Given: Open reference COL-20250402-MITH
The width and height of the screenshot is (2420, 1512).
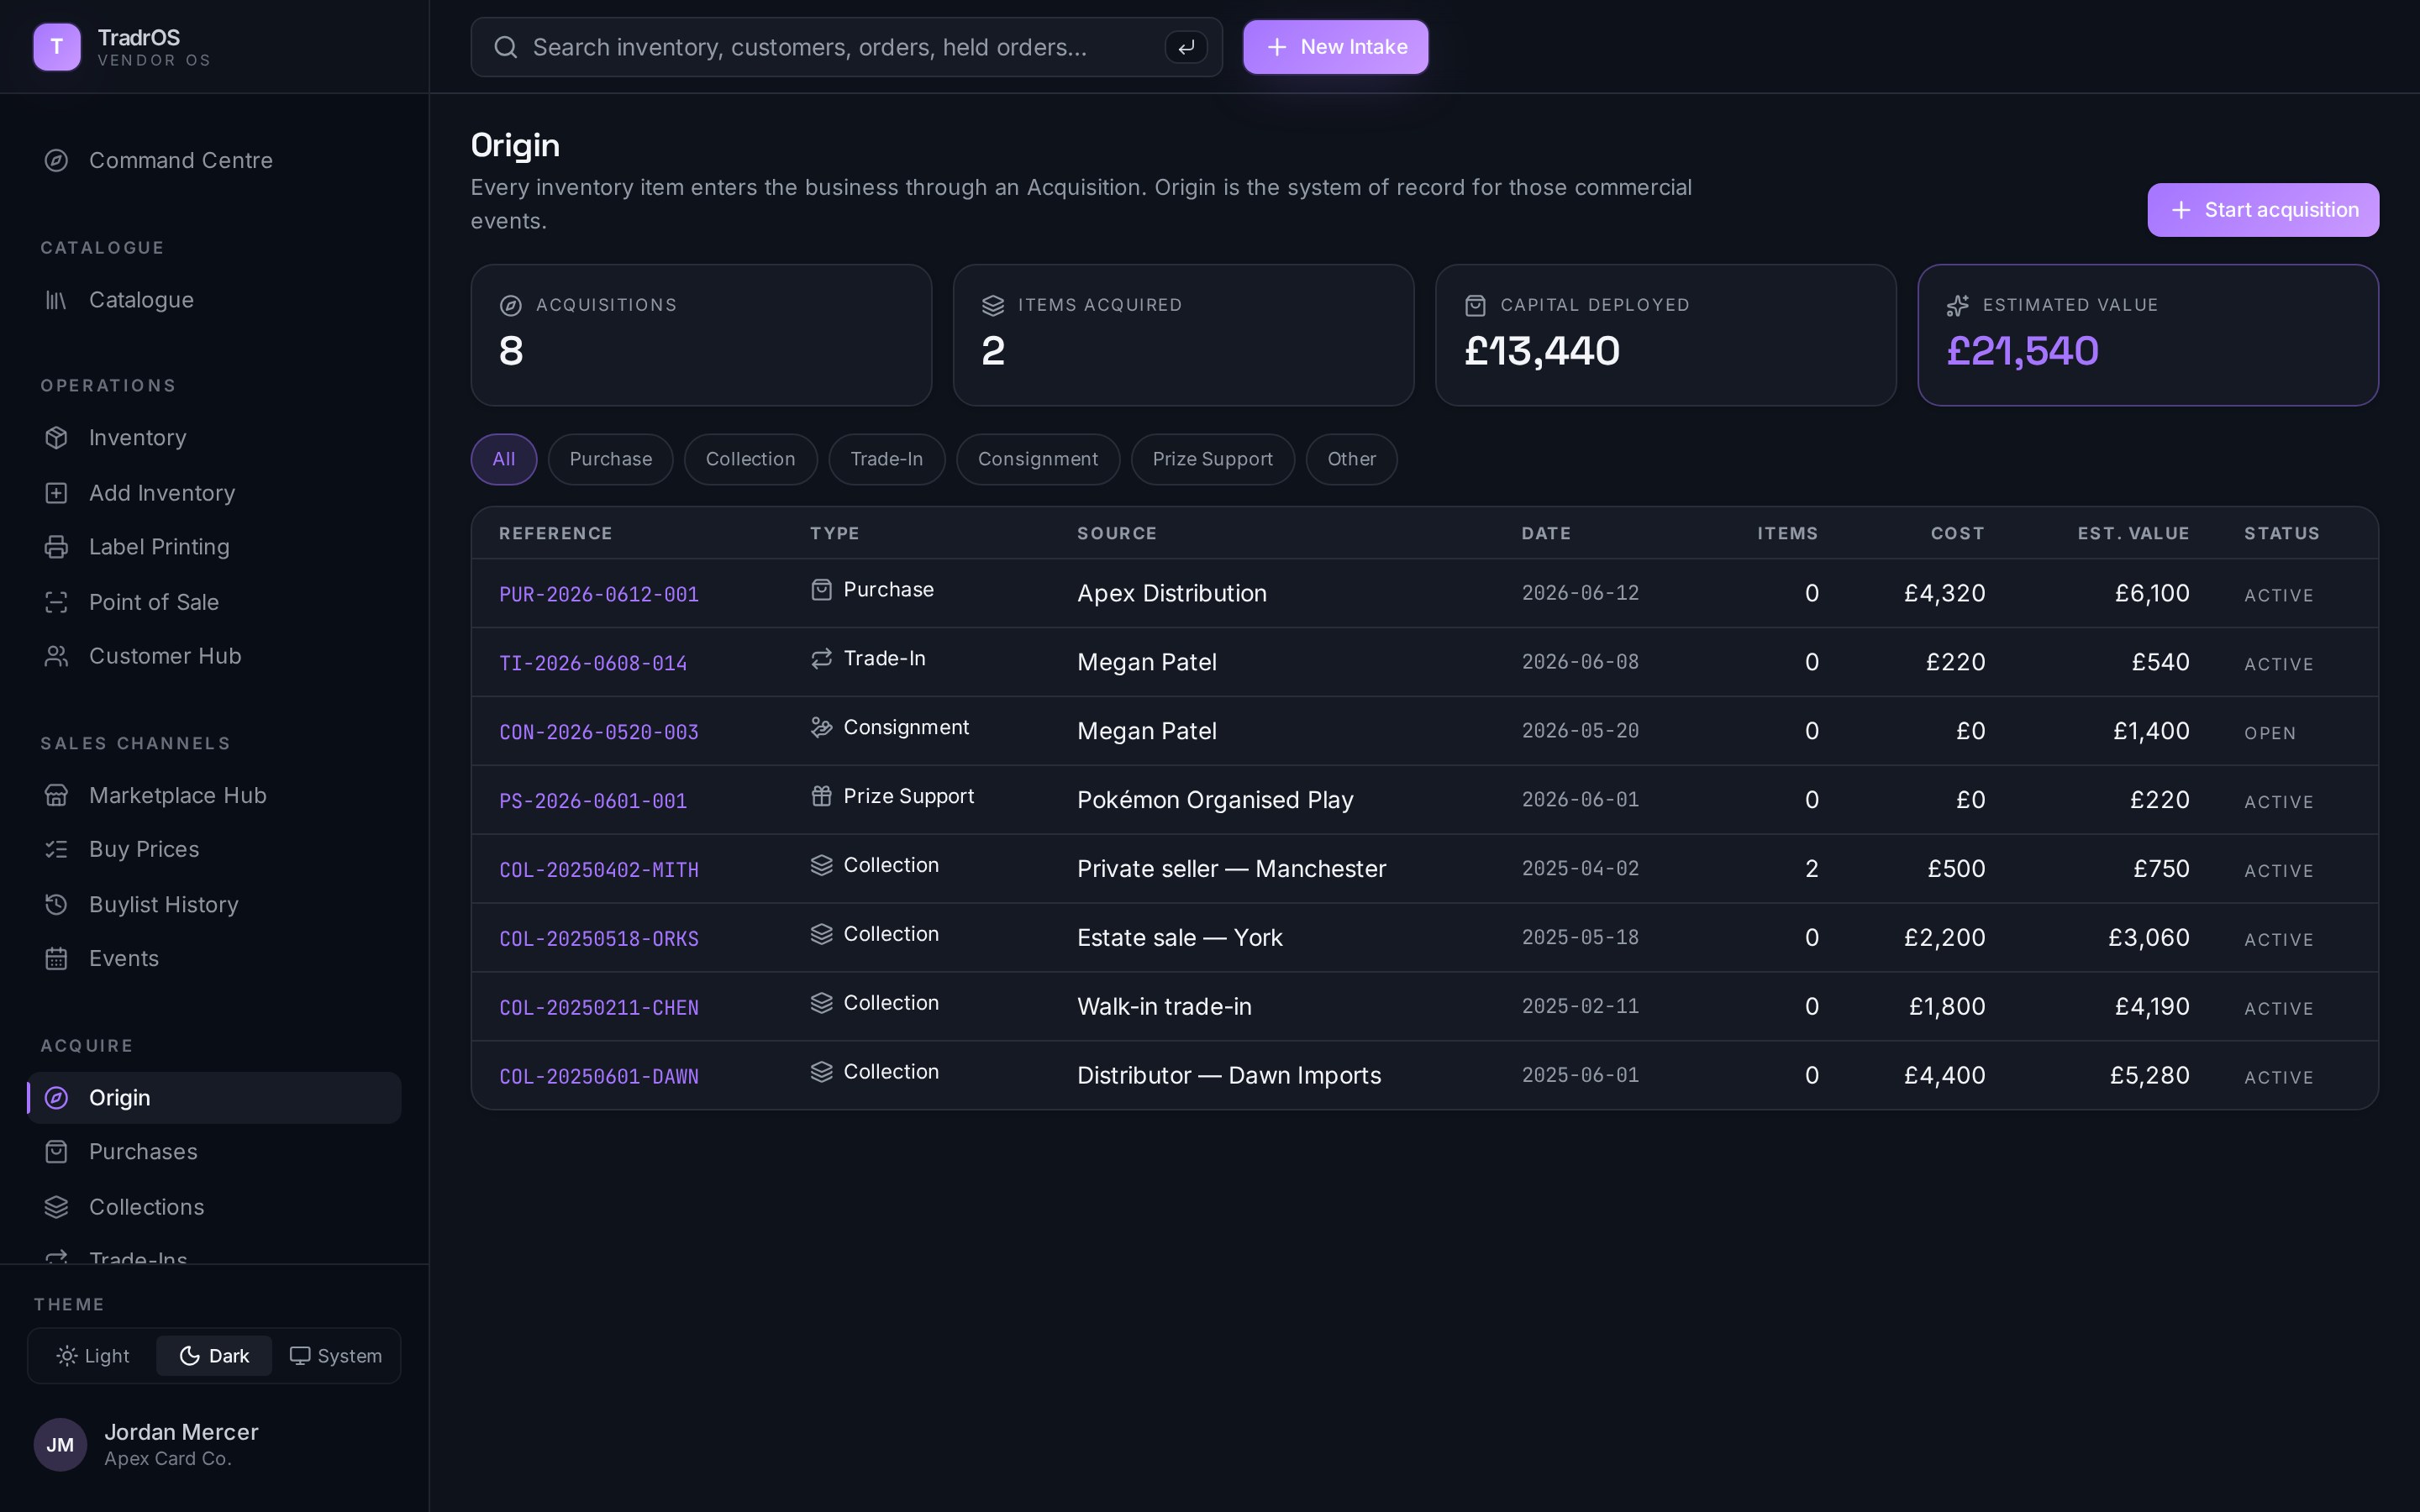Looking at the screenshot, I should click(x=599, y=870).
